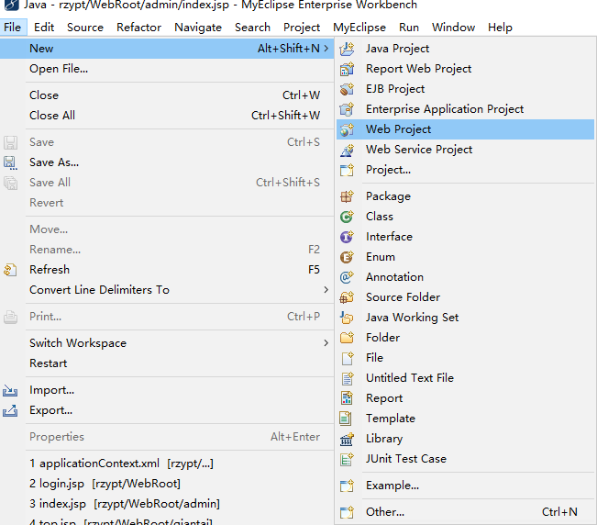The height and width of the screenshot is (525, 597).
Task: Click the Java Working Set icon
Action: (347, 318)
